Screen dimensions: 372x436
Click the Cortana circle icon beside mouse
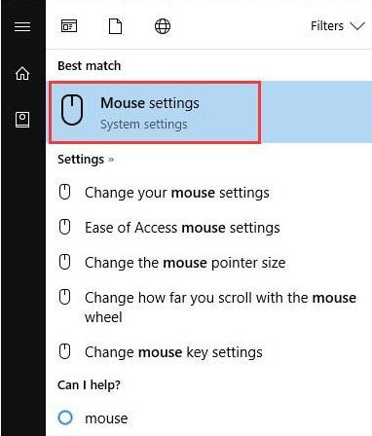pyautogui.click(x=65, y=418)
